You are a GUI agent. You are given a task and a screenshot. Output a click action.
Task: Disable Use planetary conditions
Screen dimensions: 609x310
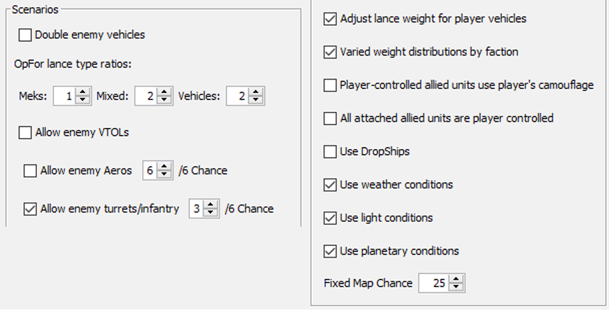[x=330, y=251]
